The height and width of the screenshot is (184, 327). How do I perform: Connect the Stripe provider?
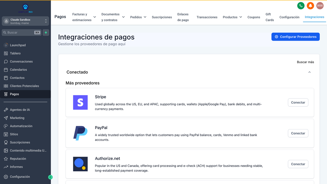pyautogui.click(x=298, y=102)
